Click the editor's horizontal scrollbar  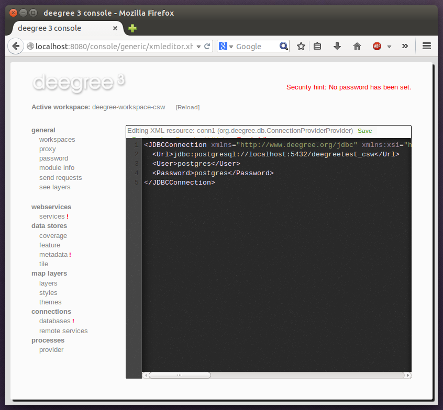coord(180,374)
